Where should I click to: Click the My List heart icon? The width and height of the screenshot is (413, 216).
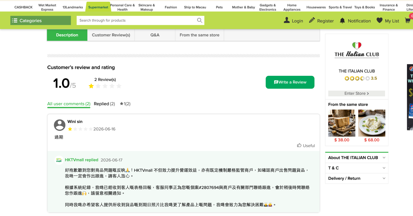point(379,20)
